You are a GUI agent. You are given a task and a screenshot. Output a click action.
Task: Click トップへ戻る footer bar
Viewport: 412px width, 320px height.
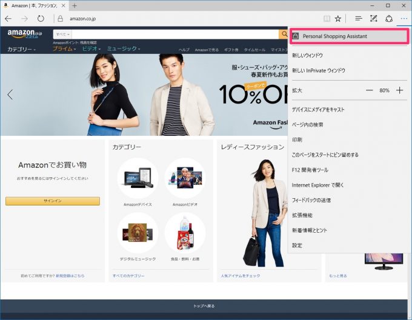(204, 306)
